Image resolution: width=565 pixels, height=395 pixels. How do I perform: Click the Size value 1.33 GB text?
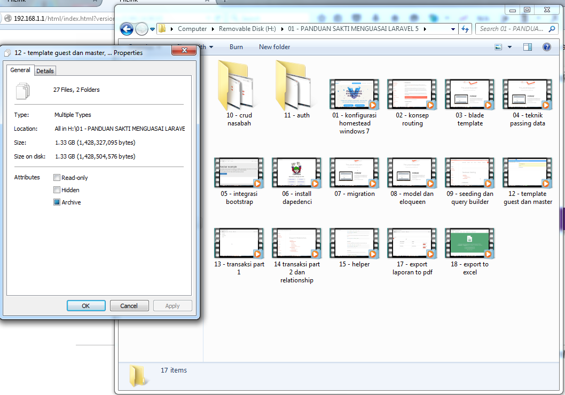click(x=95, y=143)
